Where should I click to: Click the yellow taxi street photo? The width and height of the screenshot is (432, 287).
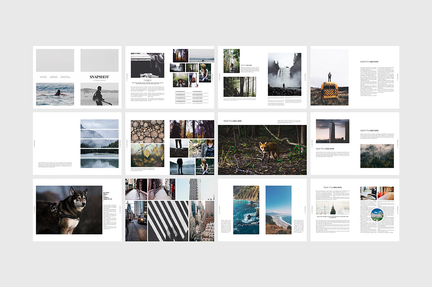pyautogui.click(x=136, y=221)
